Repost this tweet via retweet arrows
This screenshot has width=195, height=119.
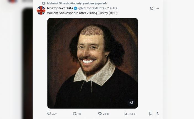[x=74, y=113]
